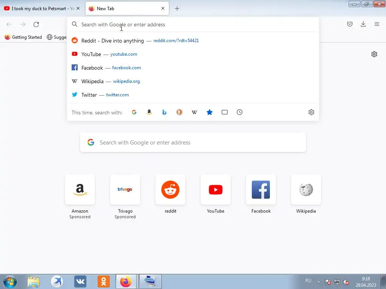Screen dimensions: 386x289
Task: Switch to the Petsmart YouTube tab
Action: [39, 8]
